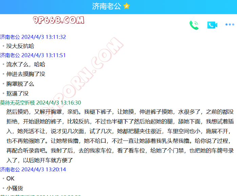Click the single message under the 13:11:32 header
237x196 pixels.
(x=20, y=46)
